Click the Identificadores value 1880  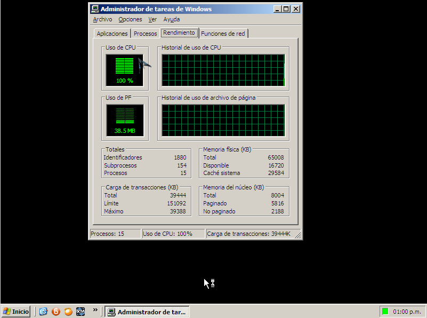tap(180, 157)
